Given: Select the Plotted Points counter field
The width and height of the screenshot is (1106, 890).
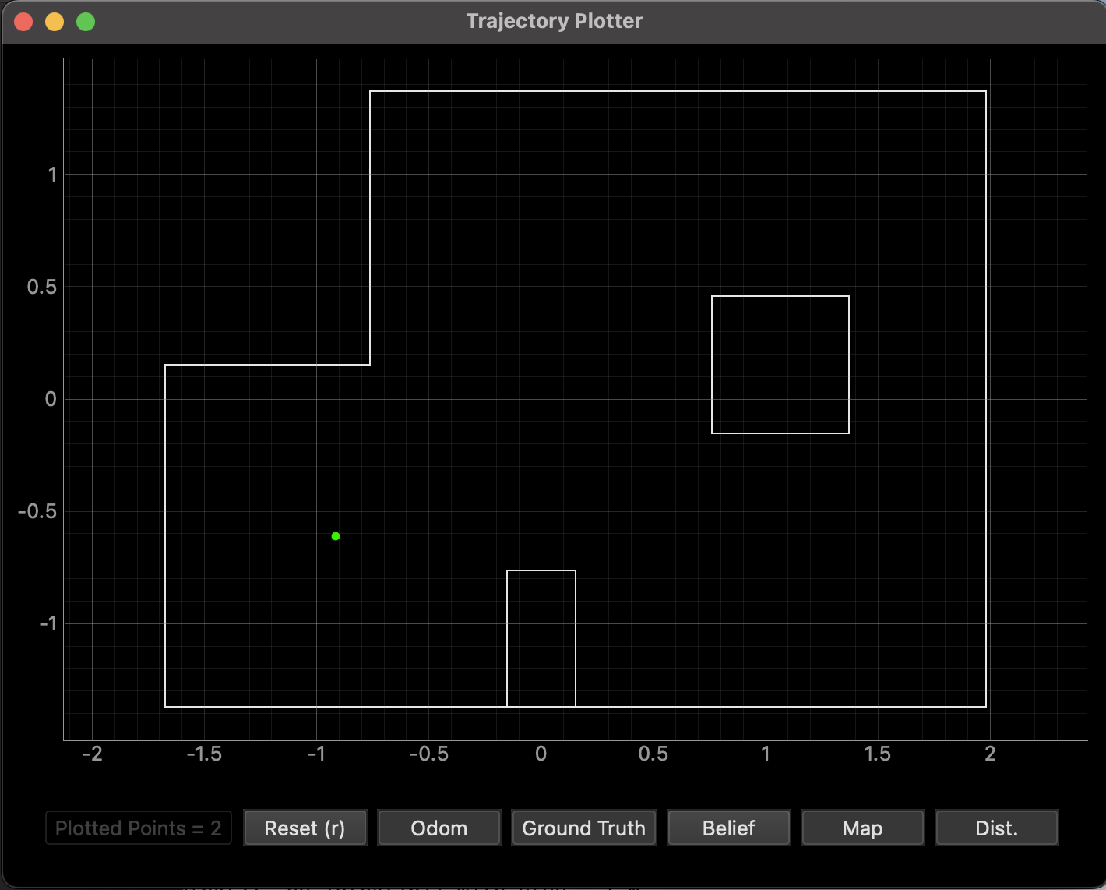Looking at the screenshot, I should coord(139,828).
